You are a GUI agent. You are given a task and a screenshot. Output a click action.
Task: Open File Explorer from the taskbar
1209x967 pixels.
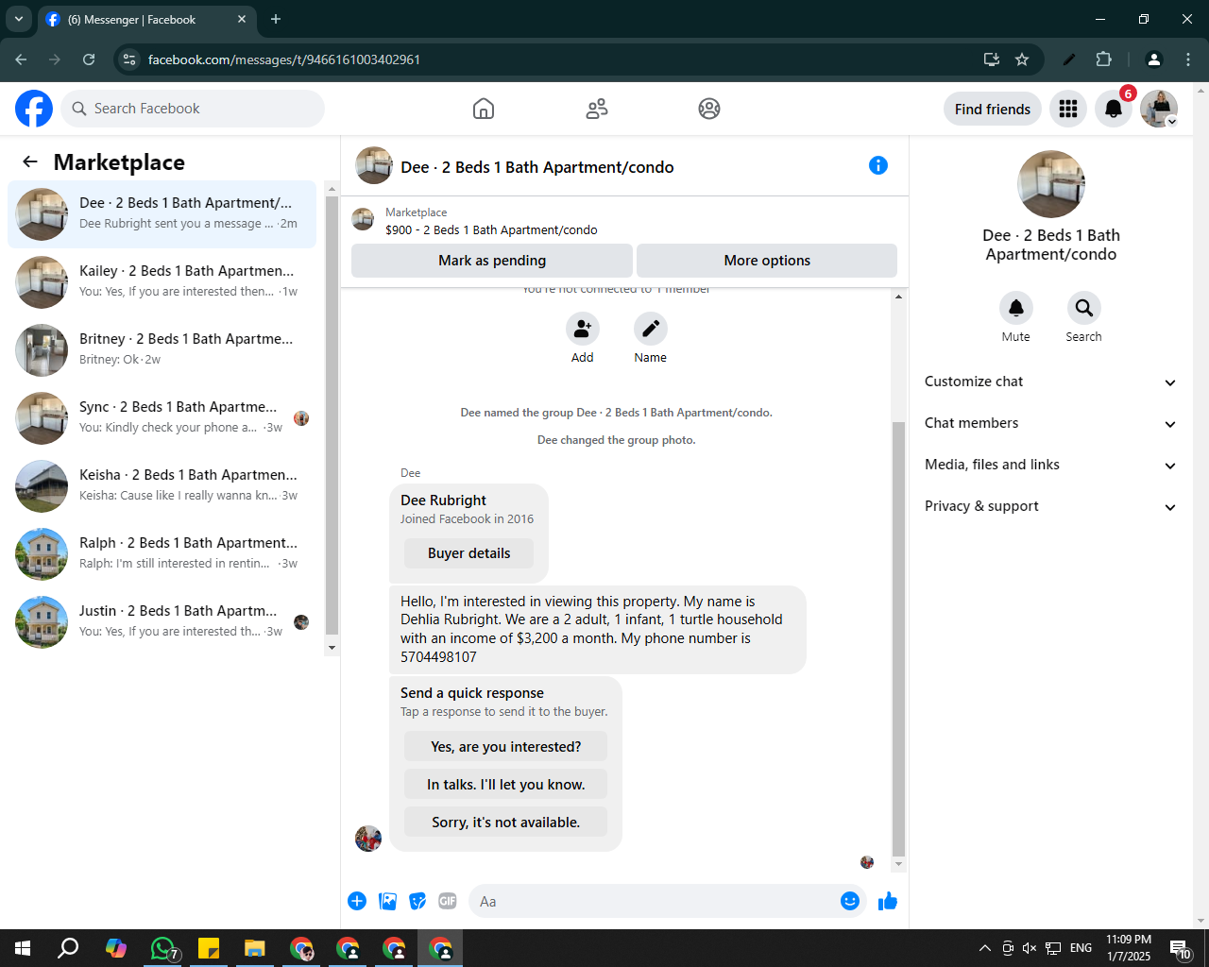pyautogui.click(x=255, y=948)
